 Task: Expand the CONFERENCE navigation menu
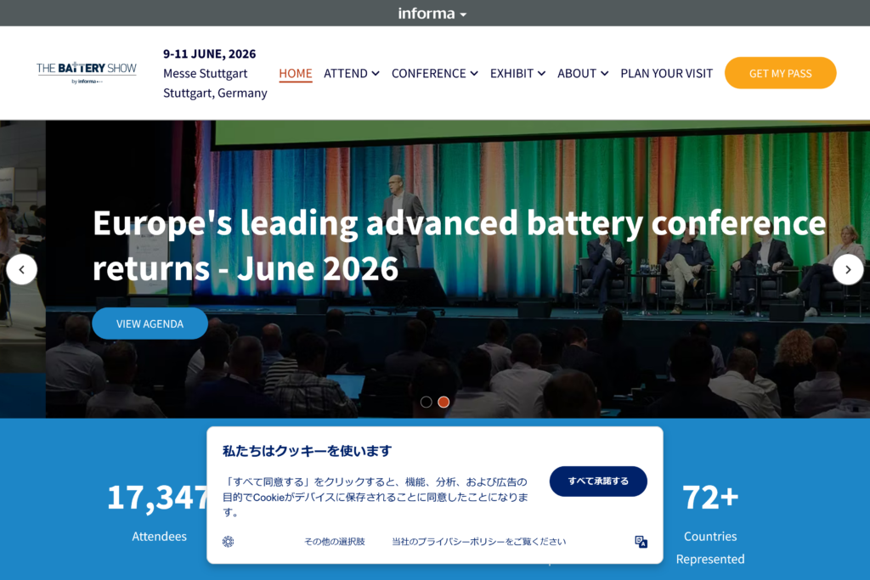(x=434, y=73)
